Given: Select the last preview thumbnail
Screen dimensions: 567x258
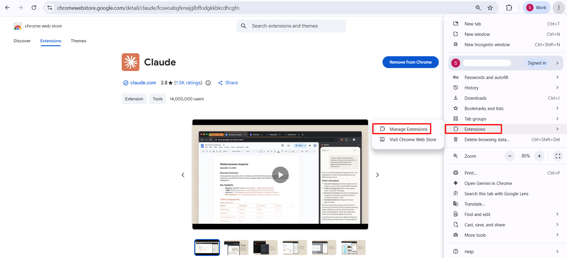Looking at the screenshot, I should (354, 247).
